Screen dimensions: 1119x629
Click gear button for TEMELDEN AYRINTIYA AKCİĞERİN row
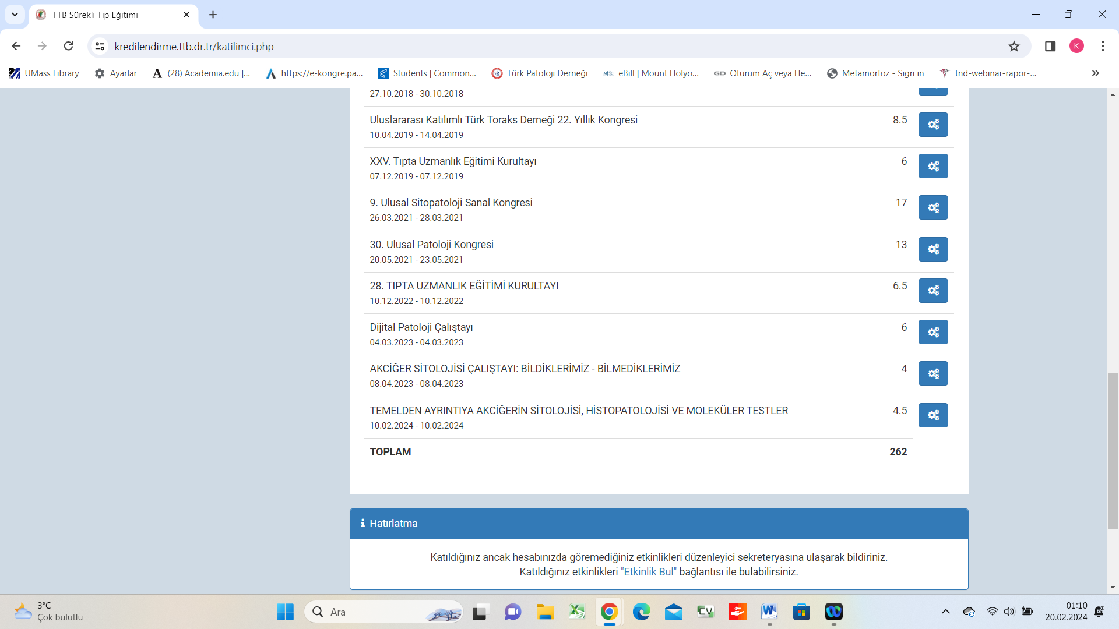933,415
